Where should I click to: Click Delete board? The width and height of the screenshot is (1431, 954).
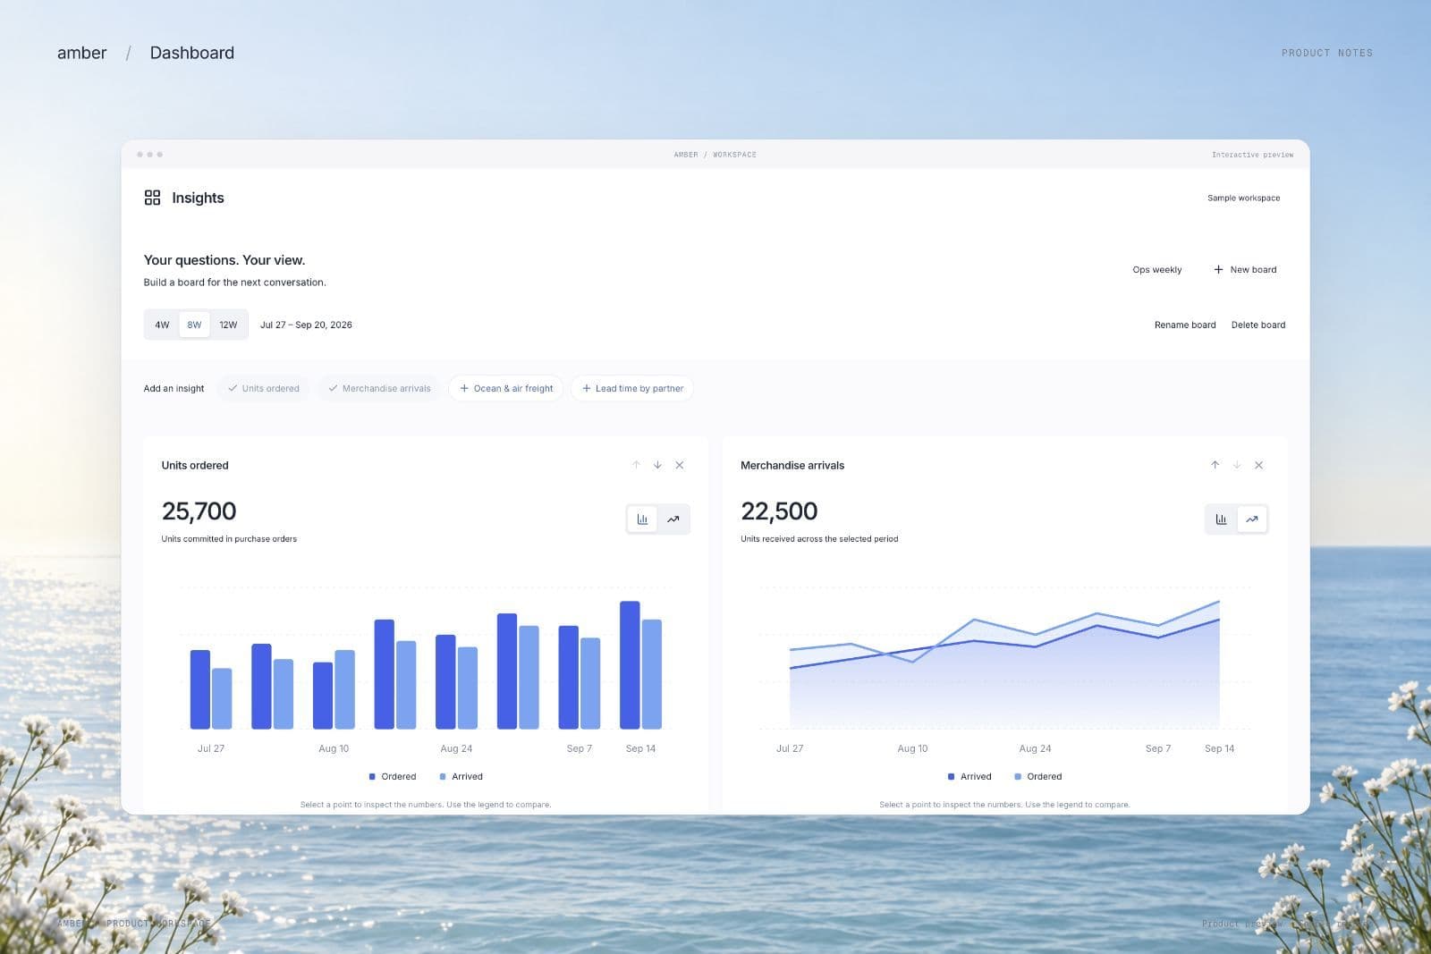[1258, 325]
